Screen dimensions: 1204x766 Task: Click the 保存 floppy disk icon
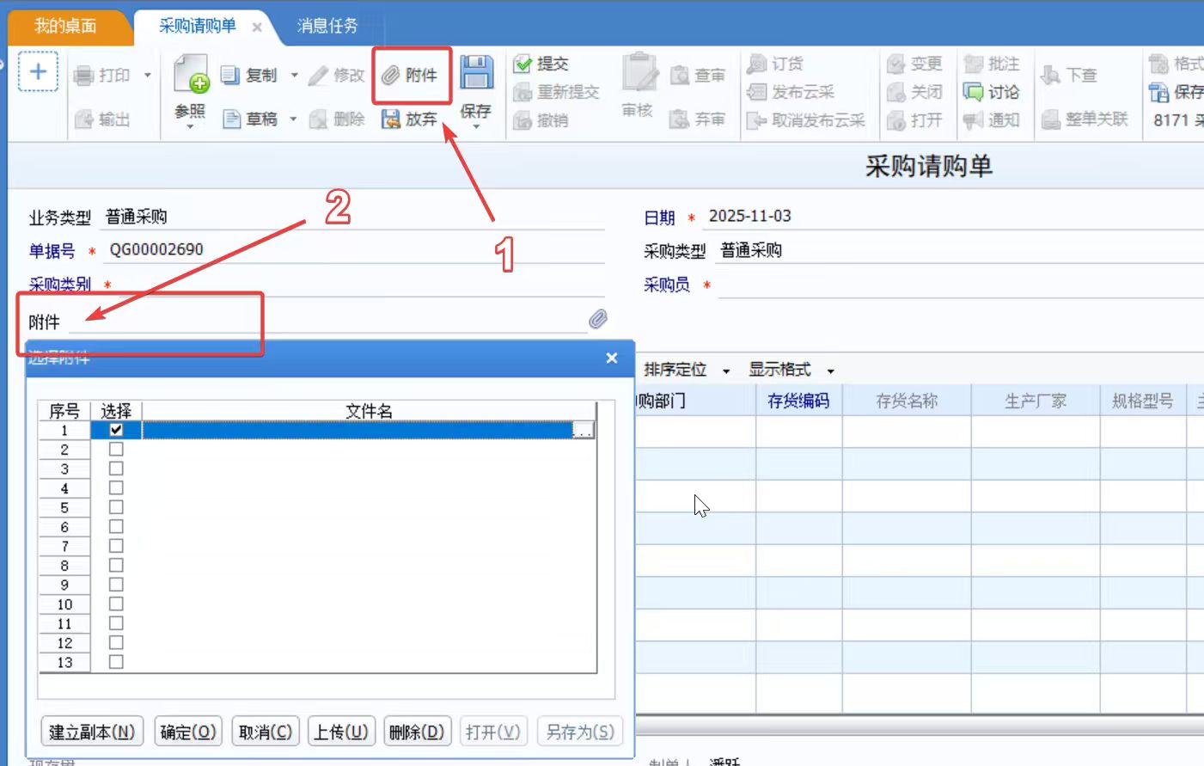point(476,73)
